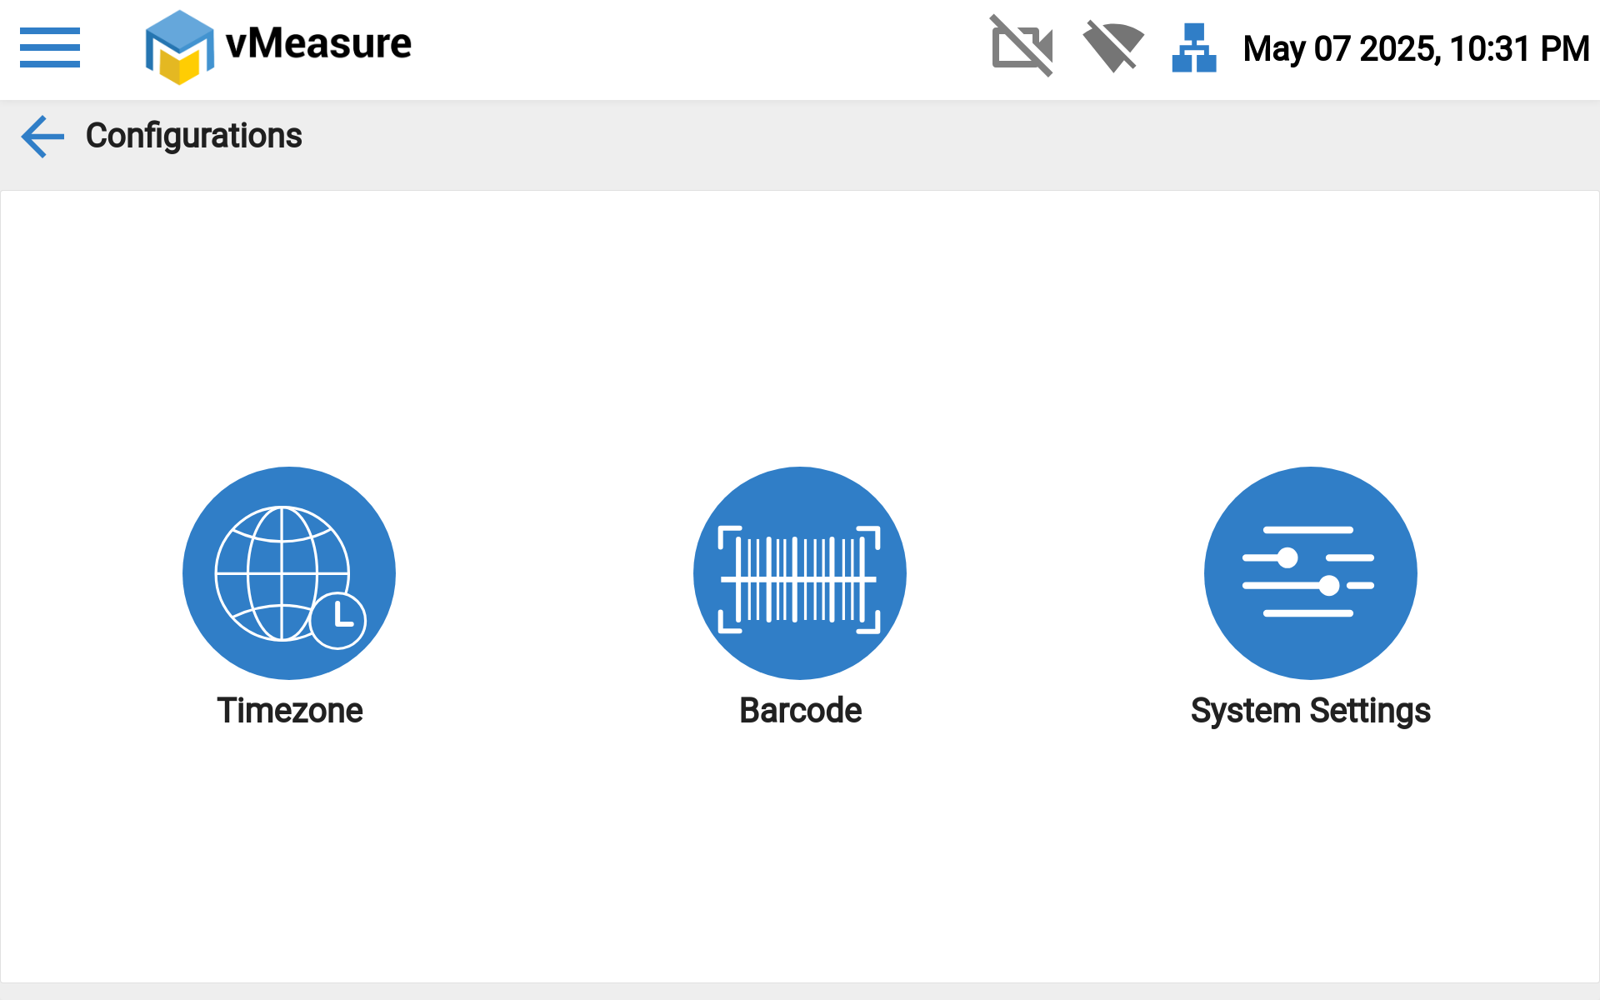Open Timezone via the globe circle icon
This screenshot has width=1600, height=1000.
click(288, 573)
